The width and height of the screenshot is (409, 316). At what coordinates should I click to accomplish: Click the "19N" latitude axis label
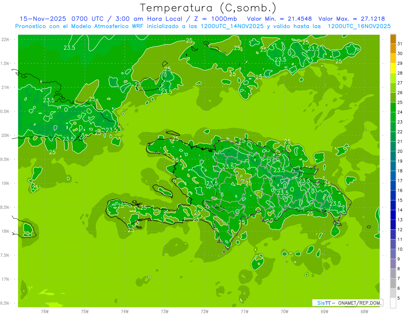coord(5,183)
